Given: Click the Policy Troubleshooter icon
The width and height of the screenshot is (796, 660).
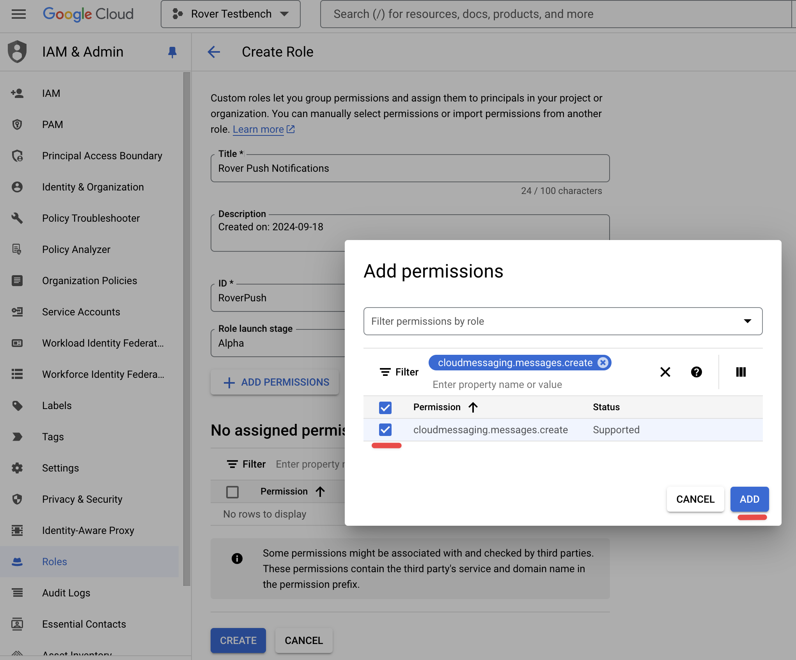Looking at the screenshot, I should click(18, 217).
